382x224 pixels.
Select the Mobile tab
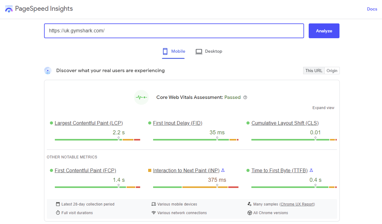173,51
